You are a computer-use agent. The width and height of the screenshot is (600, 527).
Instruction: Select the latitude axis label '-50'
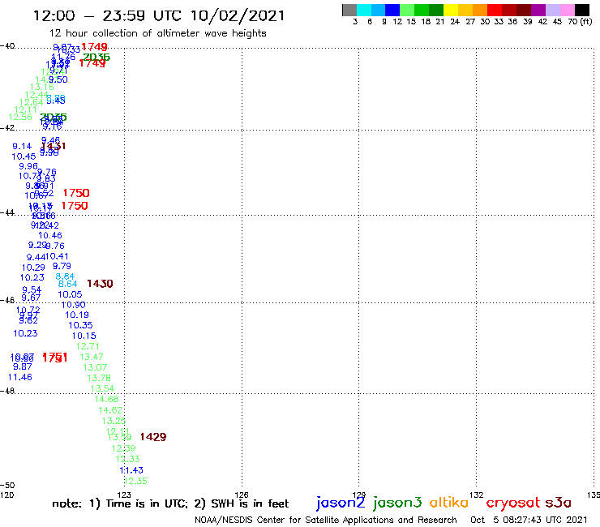click(7, 486)
